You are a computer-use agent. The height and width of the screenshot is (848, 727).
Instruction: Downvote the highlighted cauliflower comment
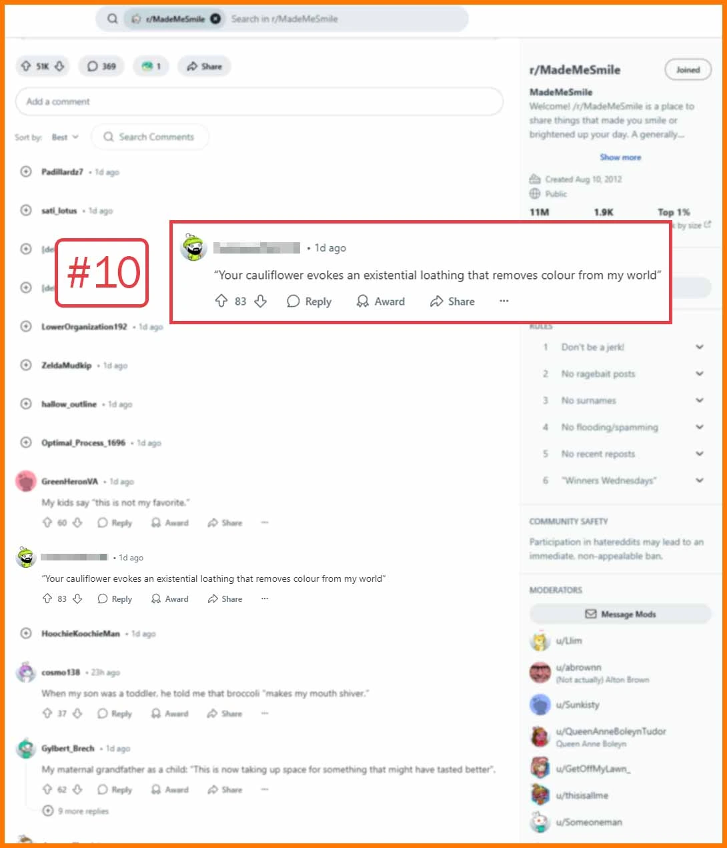pos(261,301)
